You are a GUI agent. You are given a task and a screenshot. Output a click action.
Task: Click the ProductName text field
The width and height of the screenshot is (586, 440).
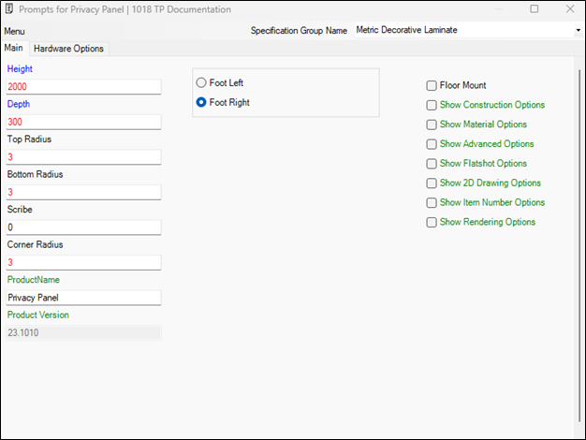click(82, 298)
